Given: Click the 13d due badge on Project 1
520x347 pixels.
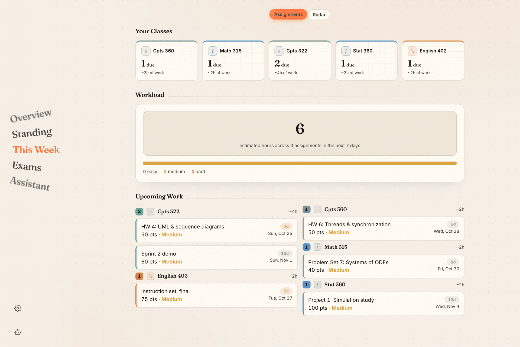Looking at the screenshot, I should (452, 300).
